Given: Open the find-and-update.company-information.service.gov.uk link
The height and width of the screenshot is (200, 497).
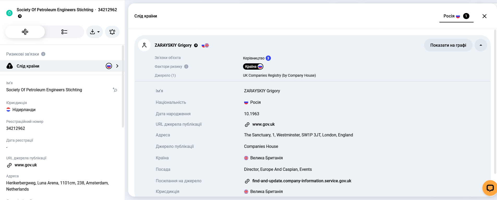Looking at the screenshot, I should click(x=302, y=181).
